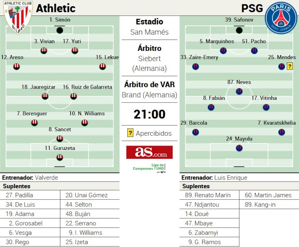Select Guruzeta's player marker
Viewport: 299px width, 247px height.
[60, 158]
